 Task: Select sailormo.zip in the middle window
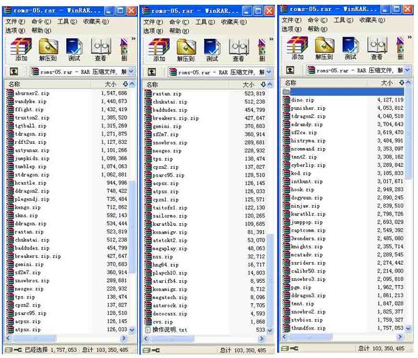click(x=170, y=215)
